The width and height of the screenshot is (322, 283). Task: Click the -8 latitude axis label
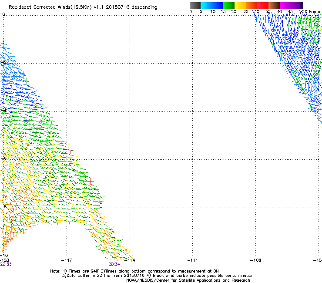click(4, 206)
